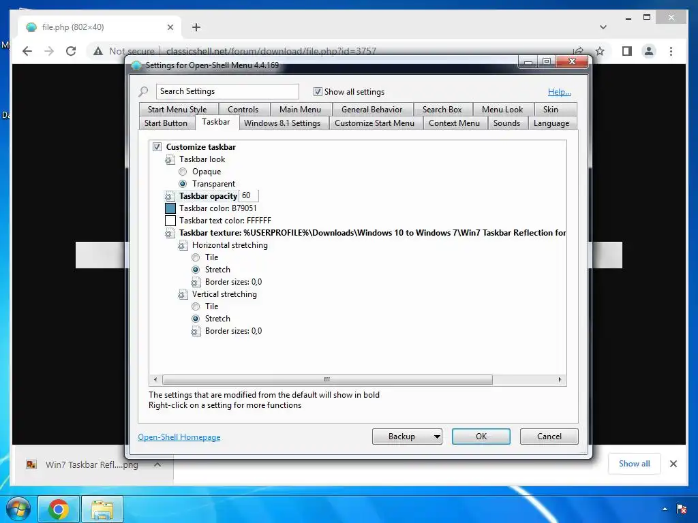Switch to the Language tab

551,123
